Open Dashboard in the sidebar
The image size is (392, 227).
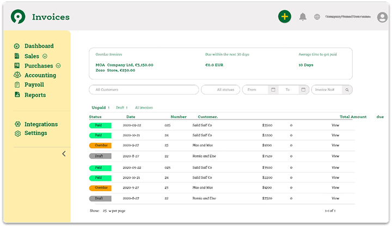(x=39, y=46)
